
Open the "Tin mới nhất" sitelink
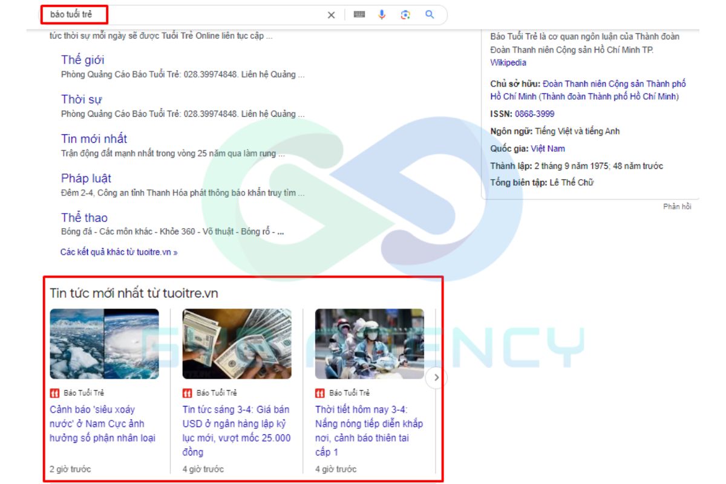point(94,139)
